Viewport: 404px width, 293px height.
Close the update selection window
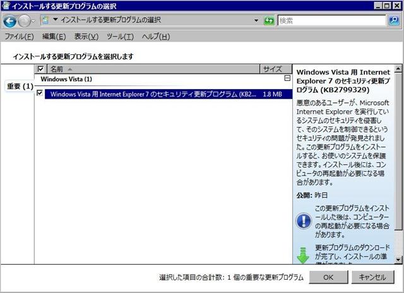pyautogui.click(x=396, y=6)
